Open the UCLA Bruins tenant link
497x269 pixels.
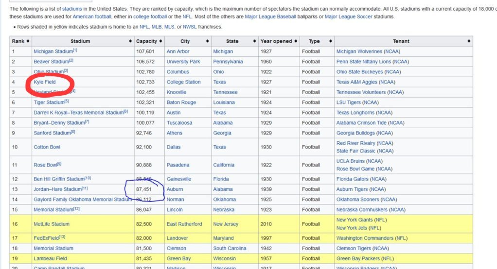(x=351, y=161)
